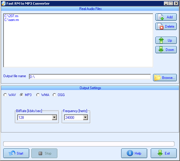The image size is (180, 161).
Task: Select the WAV output format
Action: (5, 95)
